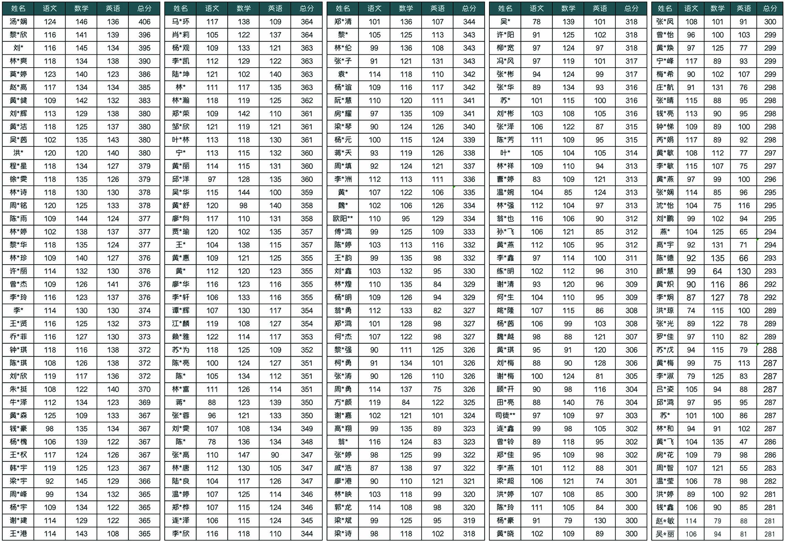
Task: Click the name cell 黄*健
Action: [x=18, y=100]
